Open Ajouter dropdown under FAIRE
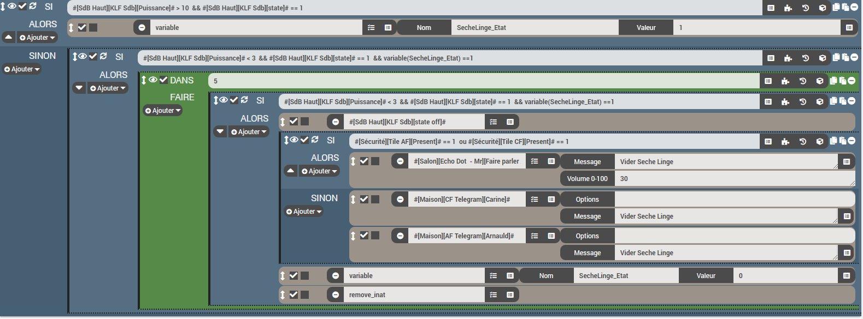This screenshot has height=319, width=863. click(x=162, y=110)
